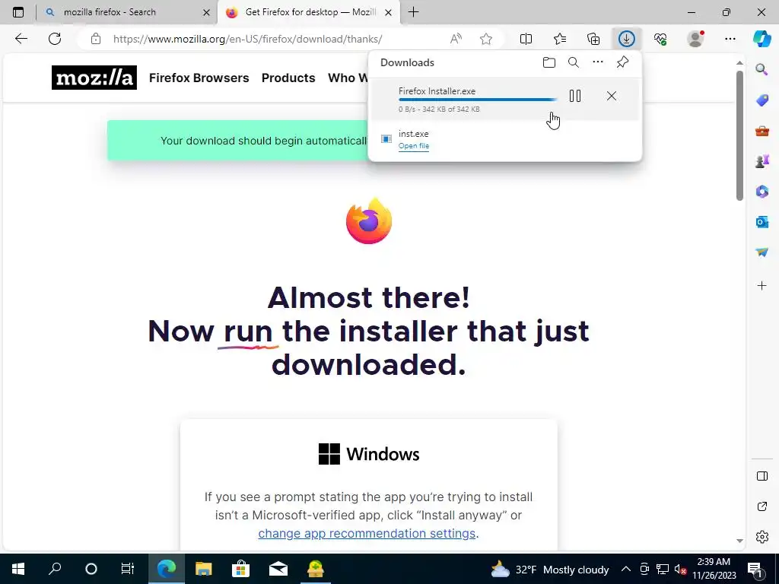Open Cortana circle on the taskbar
The width and height of the screenshot is (779, 584).
pyautogui.click(x=91, y=569)
